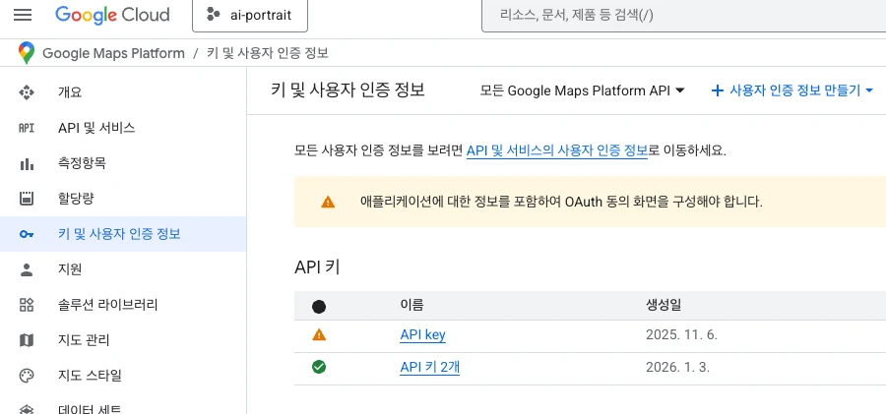Screen dimensions: 886x414
Task: Click the Google Maps Platform pin icon
Action: pos(26,53)
